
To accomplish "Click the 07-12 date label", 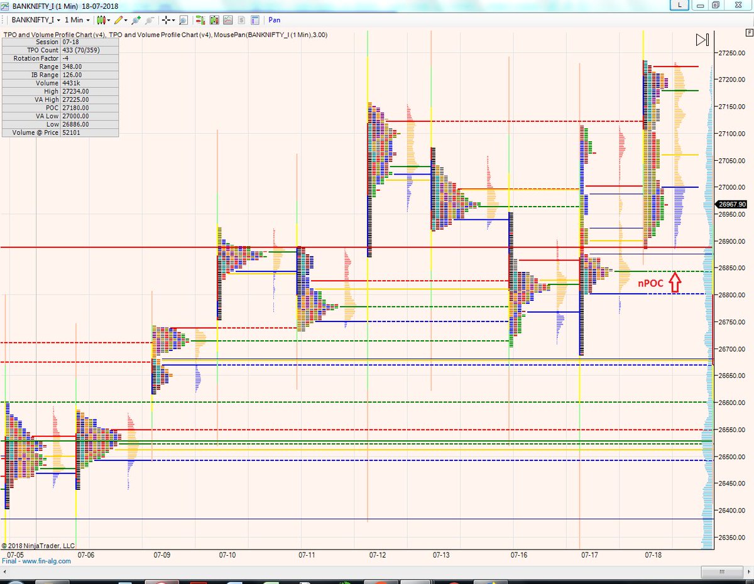I will 379,555.
